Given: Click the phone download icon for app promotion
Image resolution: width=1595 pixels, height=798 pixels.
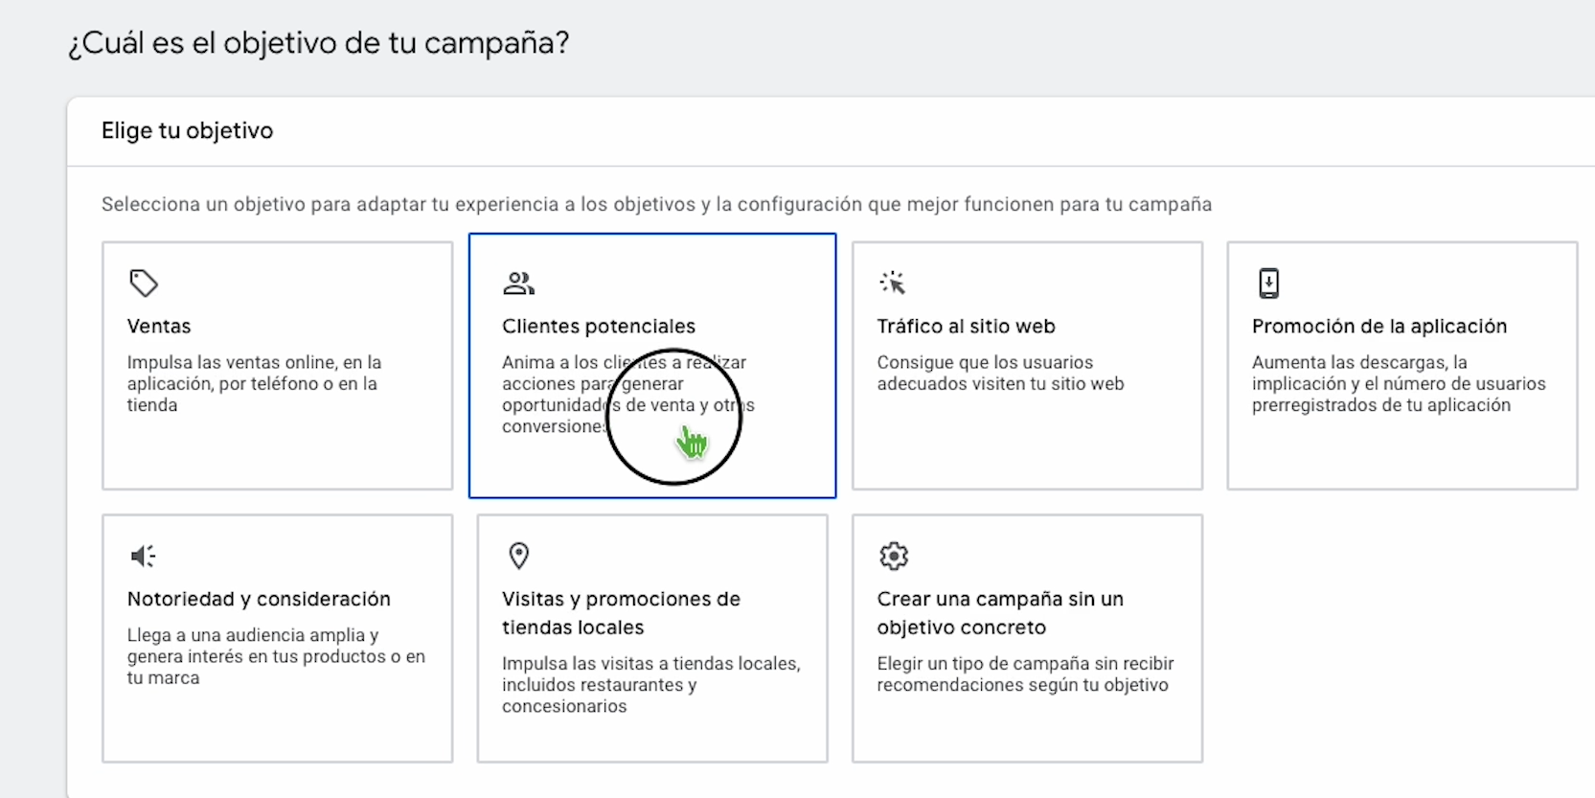Looking at the screenshot, I should tap(1268, 284).
